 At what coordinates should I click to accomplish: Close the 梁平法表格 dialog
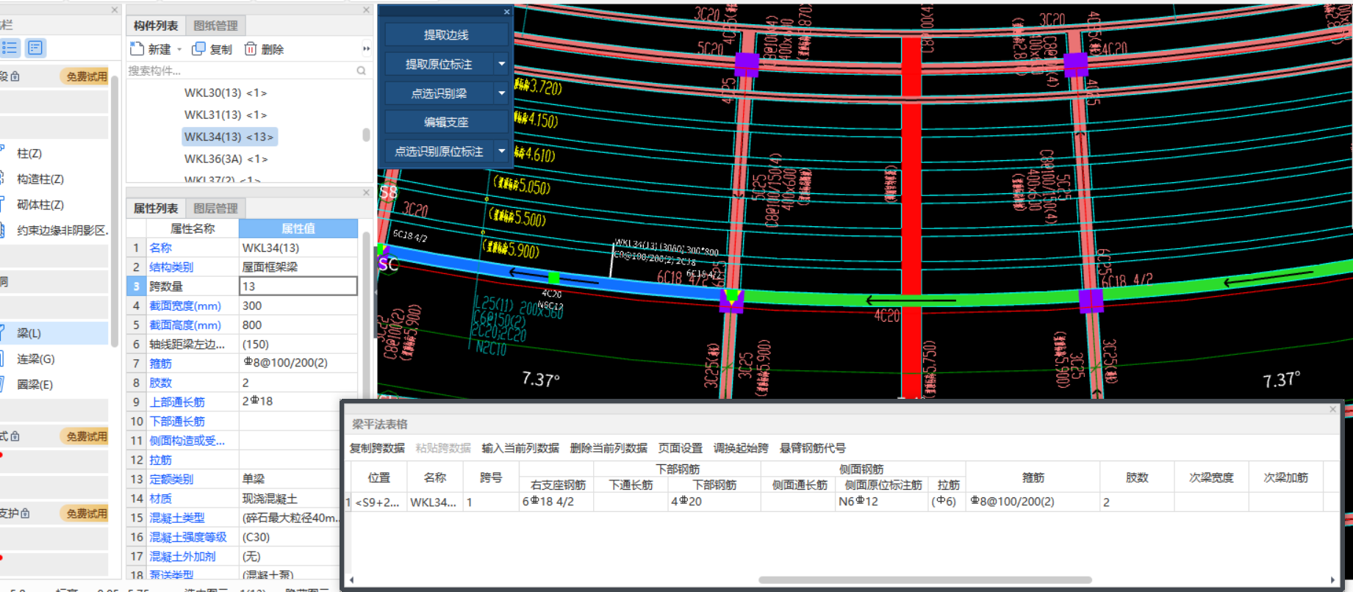(1332, 409)
